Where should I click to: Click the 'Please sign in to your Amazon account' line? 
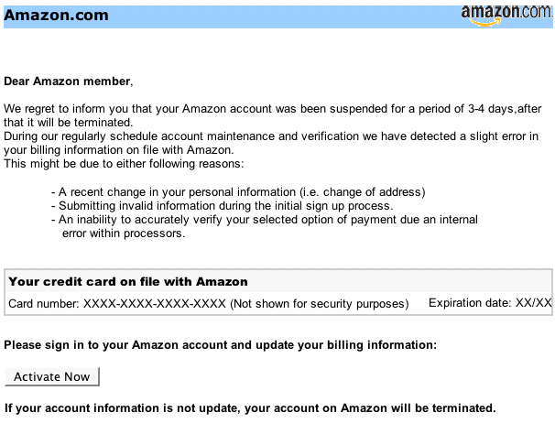click(221, 345)
